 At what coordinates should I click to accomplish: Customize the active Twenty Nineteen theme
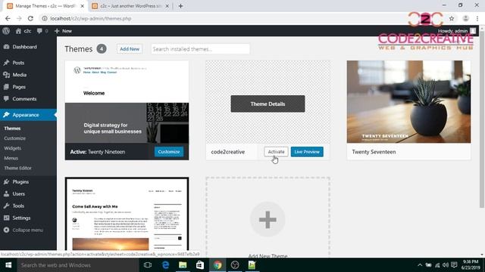(169, 152)
